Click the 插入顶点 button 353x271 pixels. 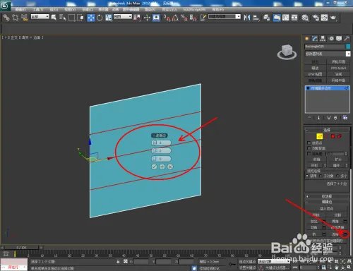(x=326, y=208)
